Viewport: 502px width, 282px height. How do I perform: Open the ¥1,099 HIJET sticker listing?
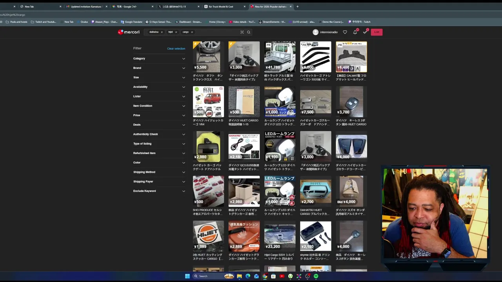click(208, 240)
